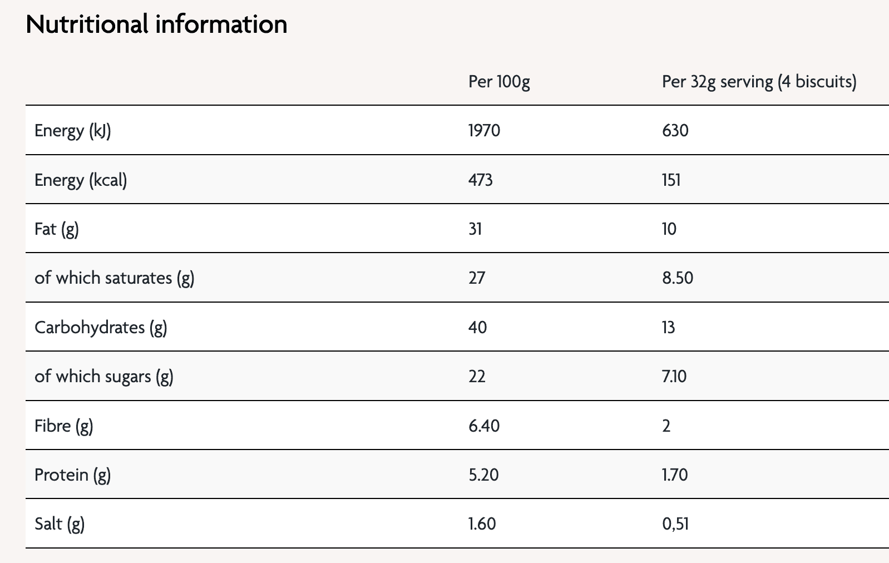
Task: Select the Salt (g) row label
Action: click(x=60, y=524)
